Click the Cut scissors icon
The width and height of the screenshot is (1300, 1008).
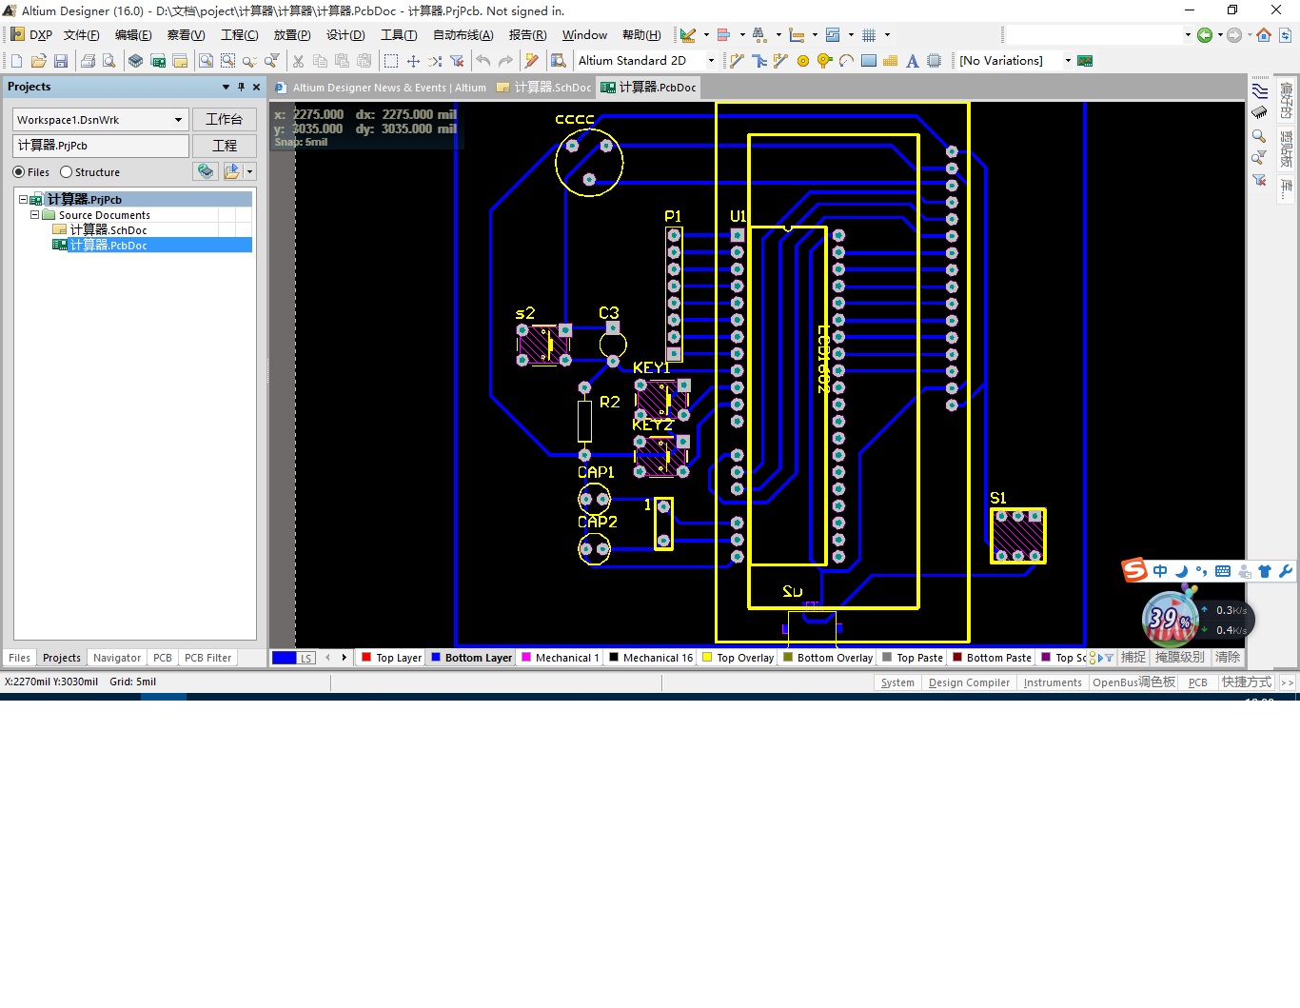coord(298,61)
